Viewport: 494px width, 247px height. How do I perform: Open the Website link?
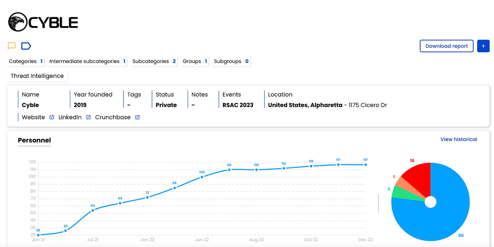coord(33,117)
